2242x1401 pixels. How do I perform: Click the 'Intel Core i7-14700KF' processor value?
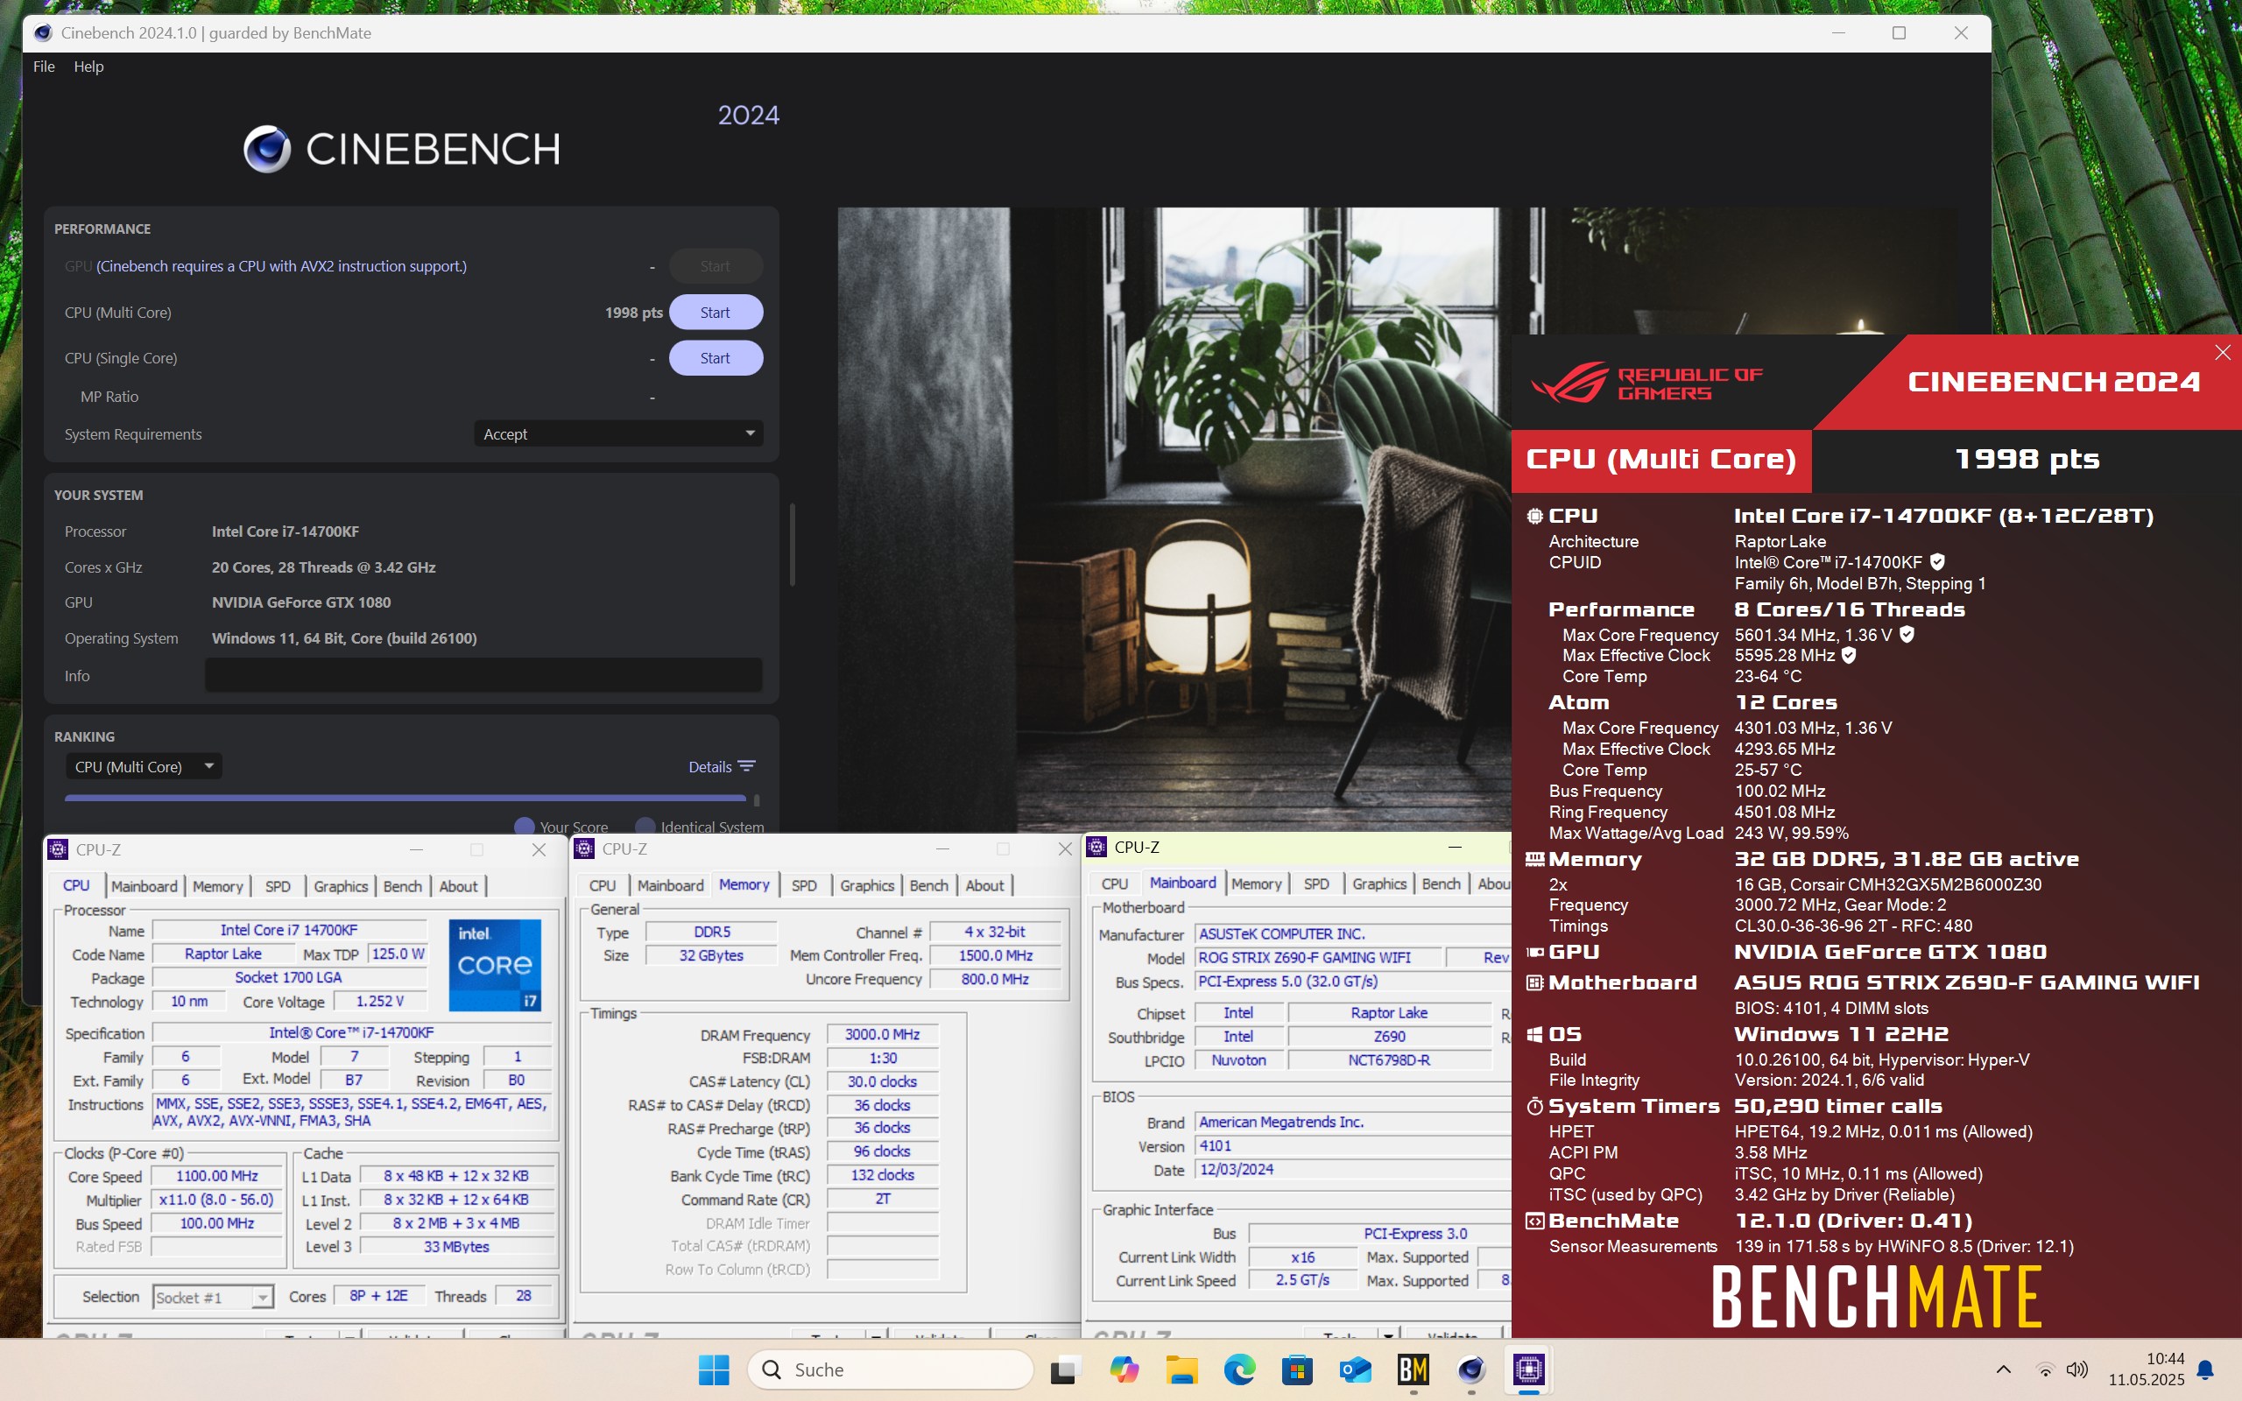pyautogui.click(x=286, y=531)
